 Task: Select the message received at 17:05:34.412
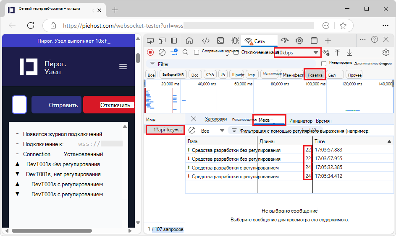pyautogui.click(x=289, y=176)
